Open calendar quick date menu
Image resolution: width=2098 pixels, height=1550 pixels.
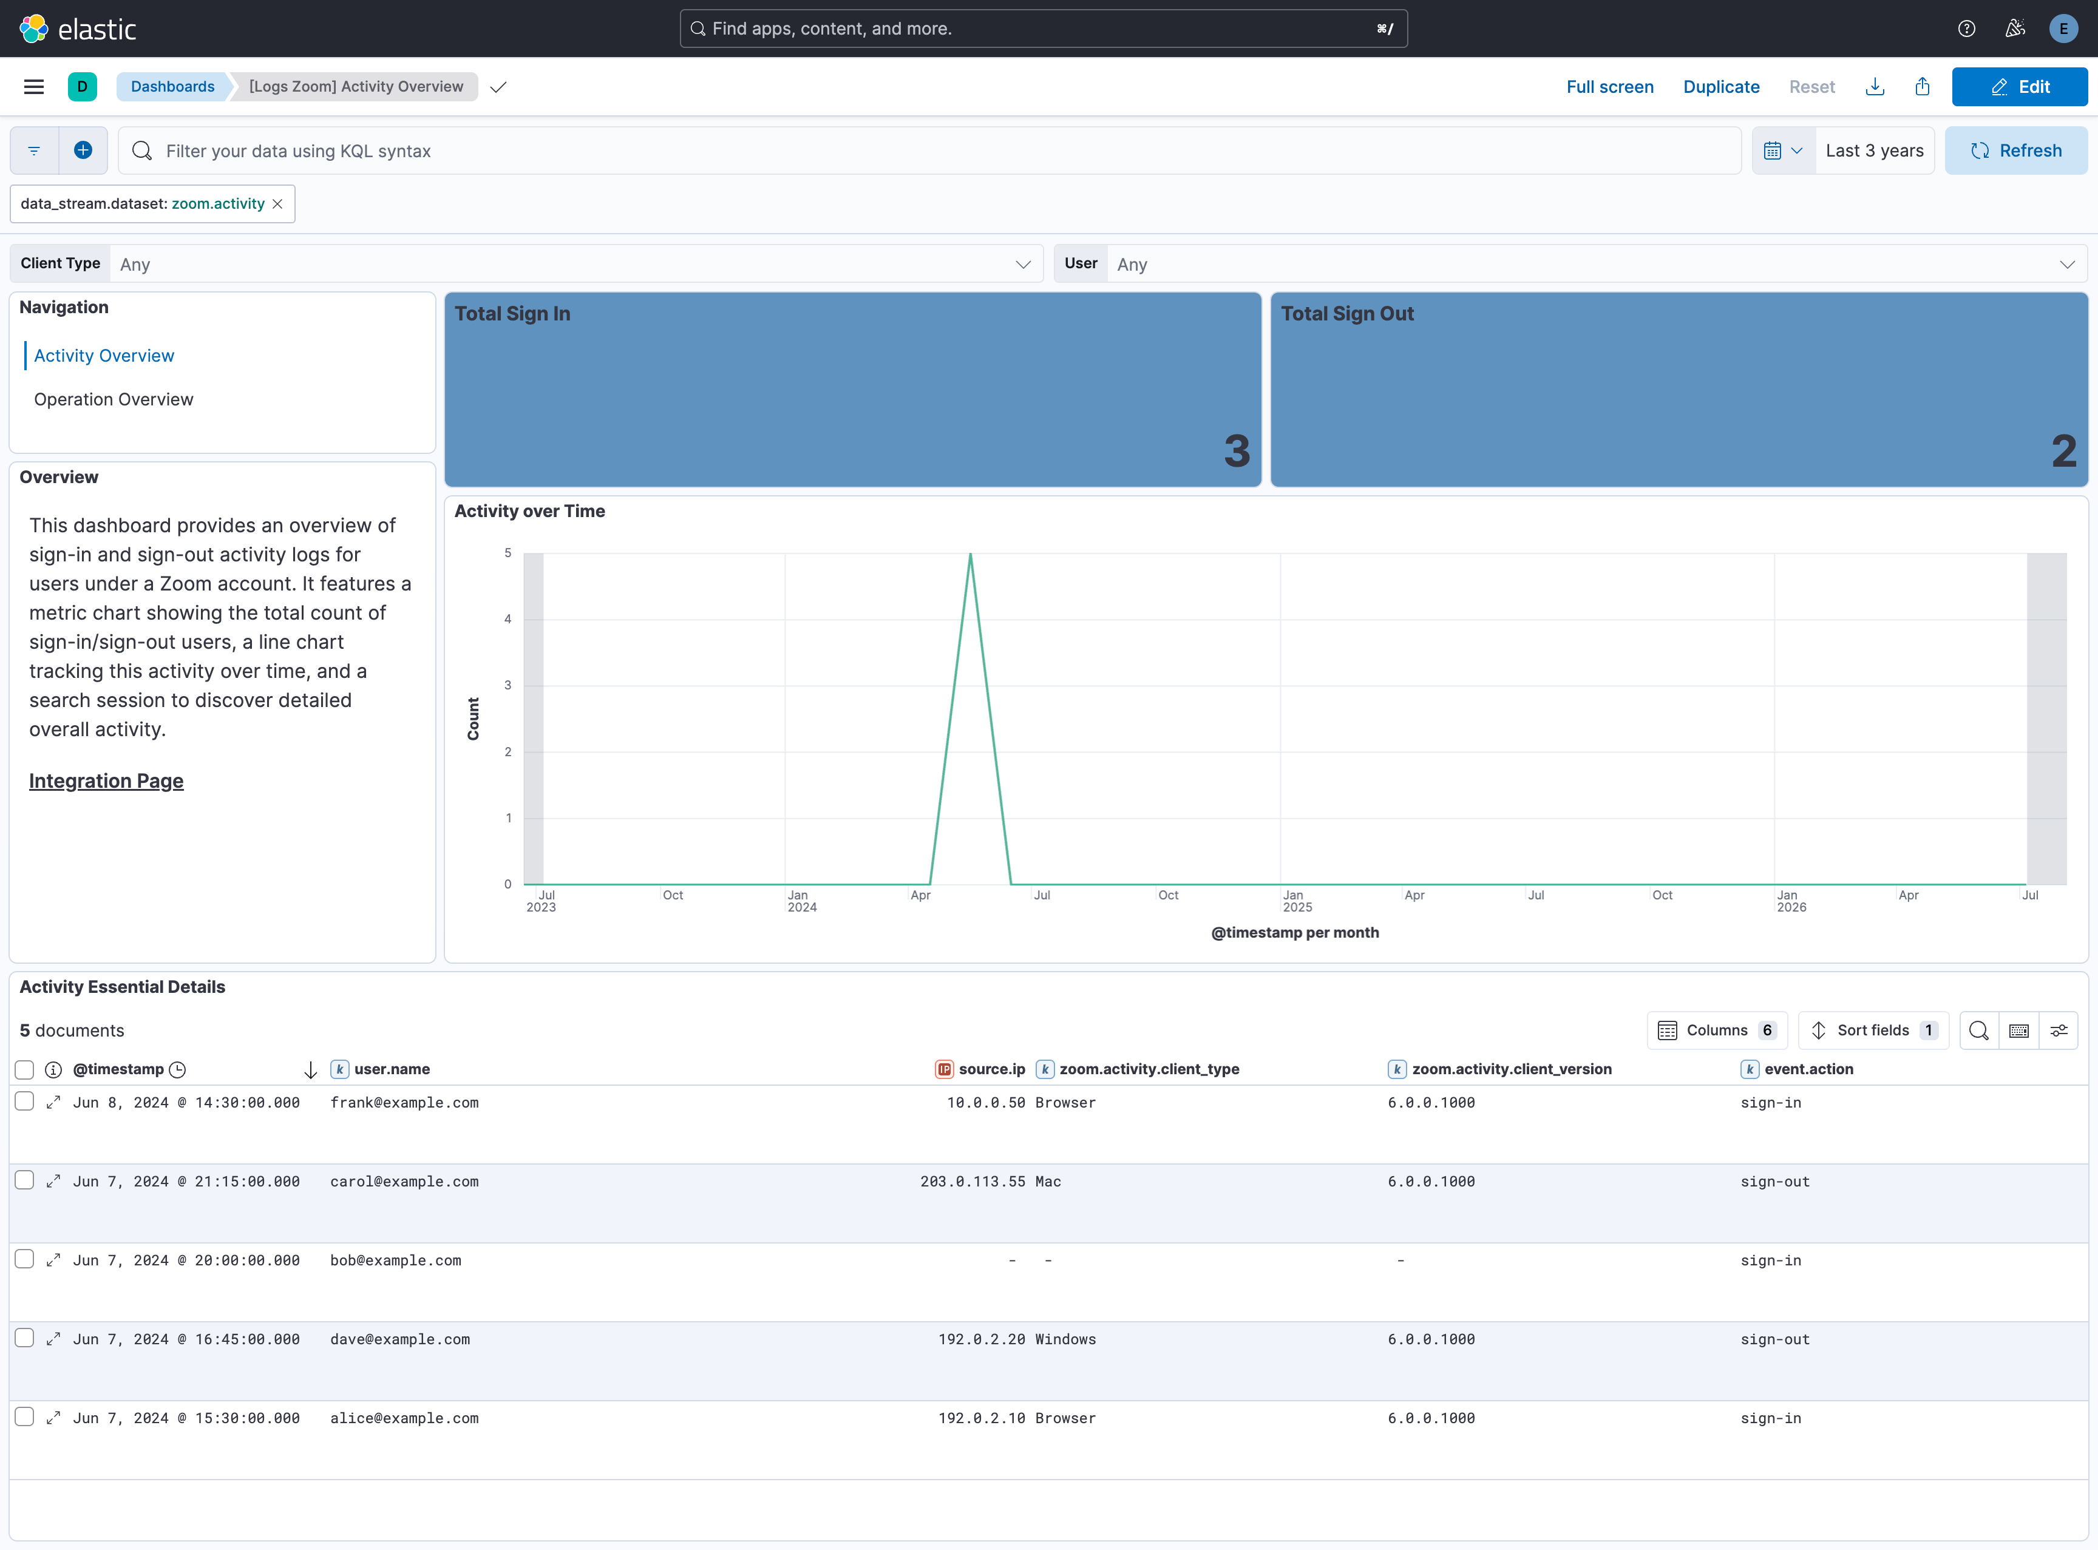tap(1783, 150)
